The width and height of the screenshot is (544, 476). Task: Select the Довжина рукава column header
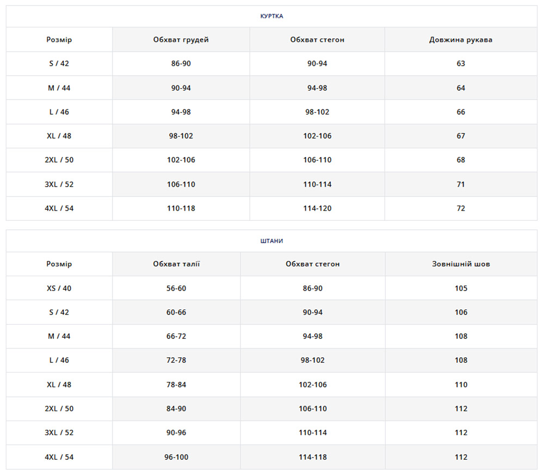point(461,40)
